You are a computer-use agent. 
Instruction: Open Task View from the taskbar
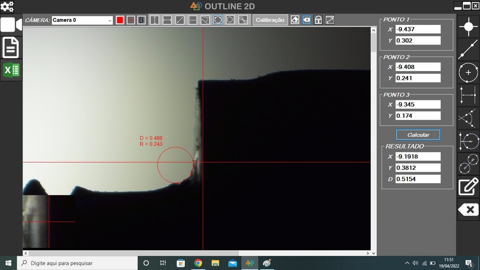[x=163, y=263]
